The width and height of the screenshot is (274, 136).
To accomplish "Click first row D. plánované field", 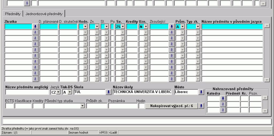I will coord(49,26).
